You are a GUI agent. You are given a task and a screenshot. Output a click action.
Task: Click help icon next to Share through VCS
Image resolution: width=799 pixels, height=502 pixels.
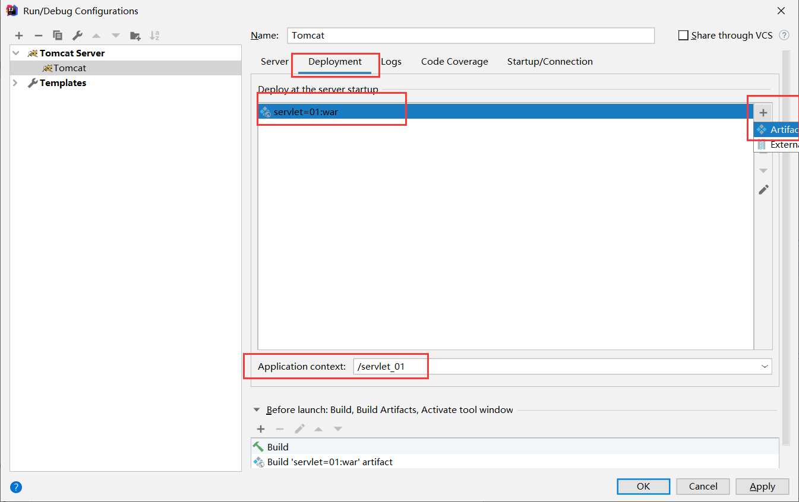pyautogui.click(x=784, y=36)
